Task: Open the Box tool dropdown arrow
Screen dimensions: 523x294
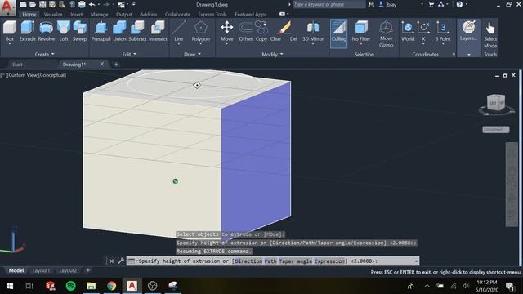Action: pos(10,43)
